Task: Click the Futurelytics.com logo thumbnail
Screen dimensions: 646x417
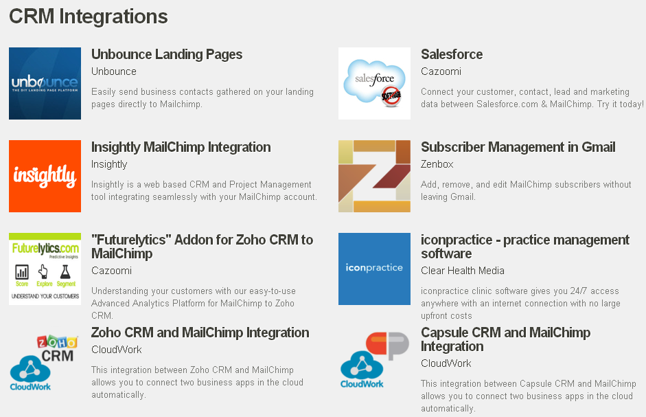Action: coord(45,269)
